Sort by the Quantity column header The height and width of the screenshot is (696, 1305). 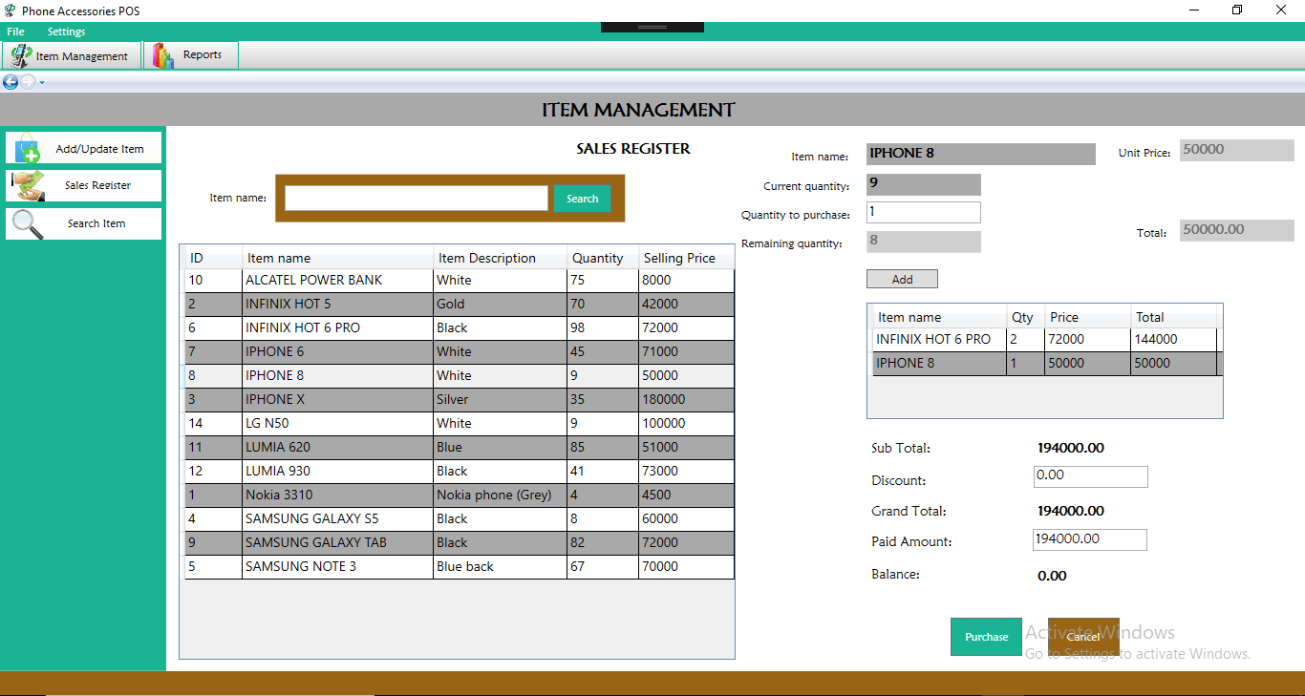tap(603, 258)
